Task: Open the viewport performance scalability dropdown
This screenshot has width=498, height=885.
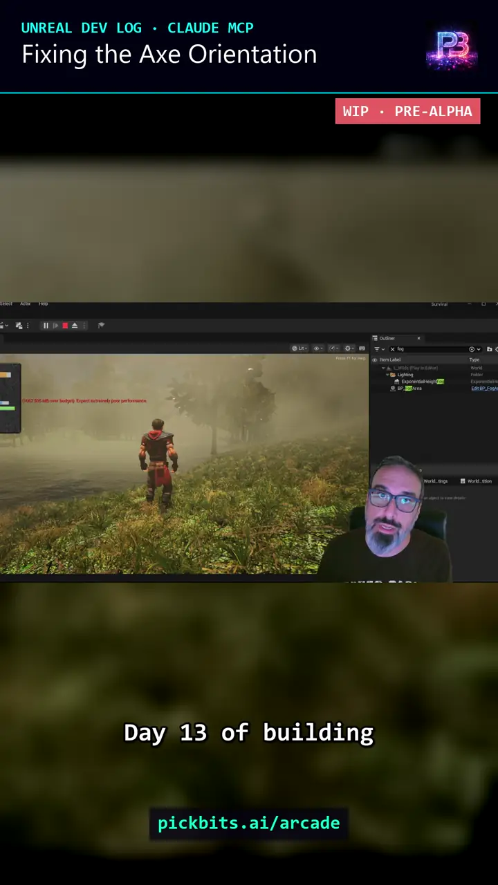Action: pos(333,348)
